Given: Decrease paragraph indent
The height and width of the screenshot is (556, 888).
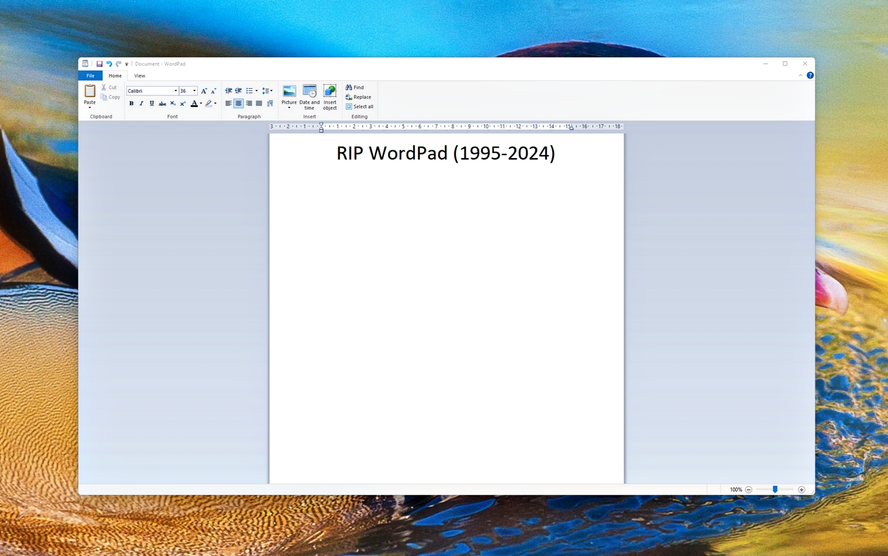Looking at the screenshot, I should coord(229,91).
